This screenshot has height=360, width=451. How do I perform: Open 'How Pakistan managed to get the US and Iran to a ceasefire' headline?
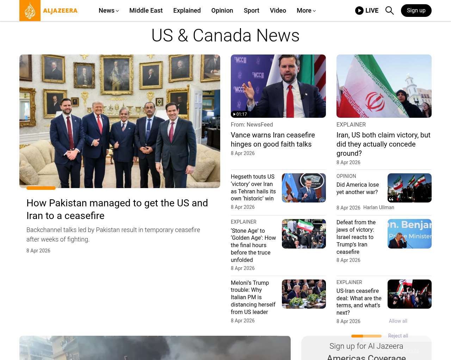pyautogui.click(x=117, y=209)
